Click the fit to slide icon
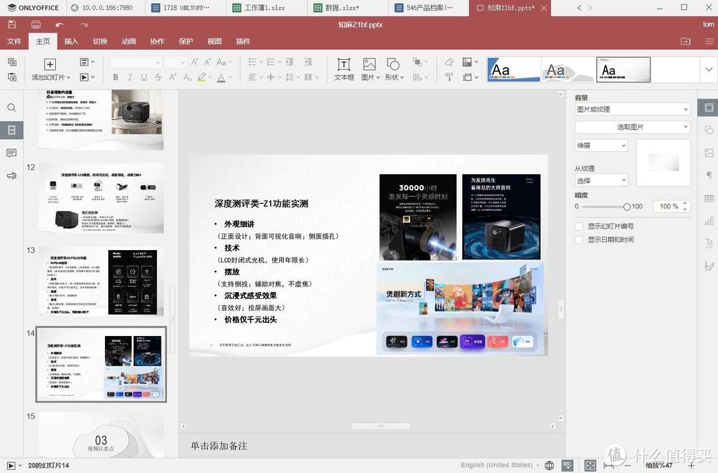 (x=590, y=465)
